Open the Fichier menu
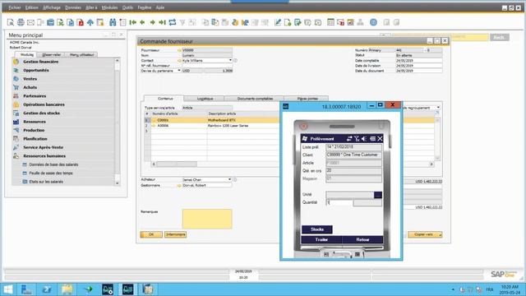This screenshot has width=526, height=296. click(x=15, y=7)
